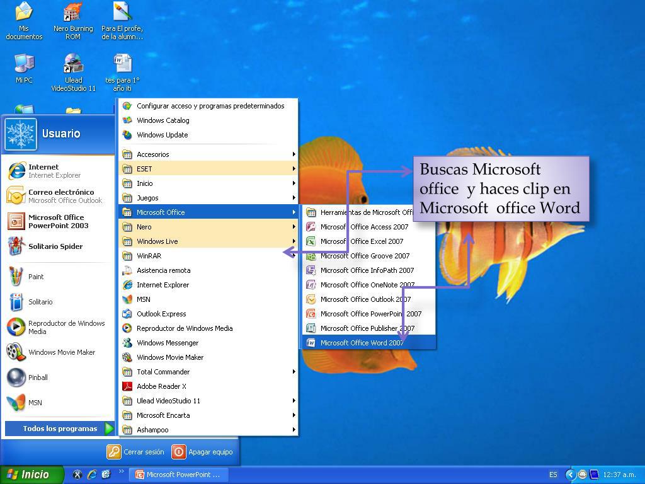Image resolution: width=645 pixels, height=484 pixels.
Task: Select the Ulead VideoStudio 11 desktop shortcut
Action: [73, 72]
